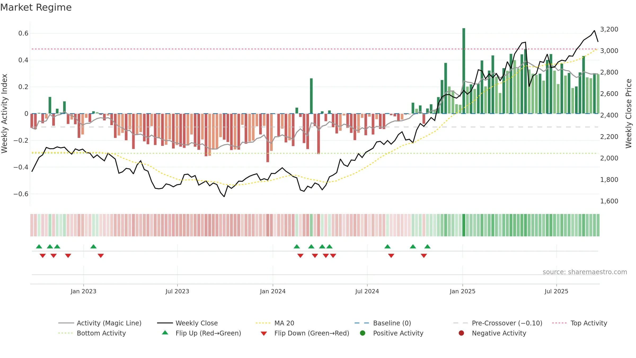The image size is (636, 358).
Task: Click the Jan 2025 x-axis label
Action: click(462, 291)
